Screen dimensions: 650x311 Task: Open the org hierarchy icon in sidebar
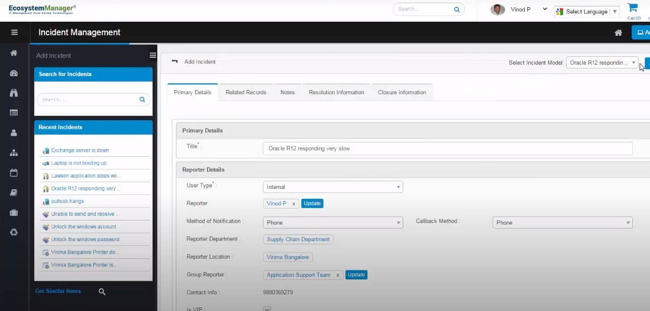(14, 153)
